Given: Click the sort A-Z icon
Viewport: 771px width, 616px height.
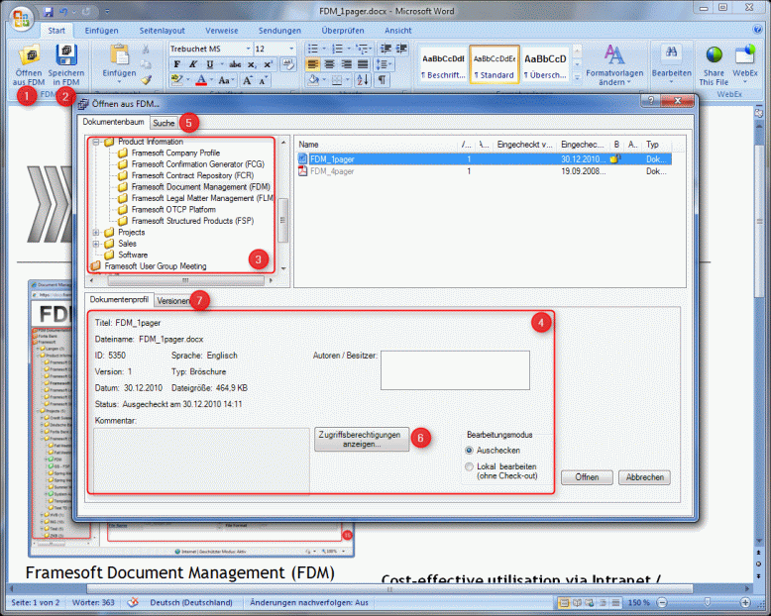Looking at the screenshot, I should click(x=363, y=80).
